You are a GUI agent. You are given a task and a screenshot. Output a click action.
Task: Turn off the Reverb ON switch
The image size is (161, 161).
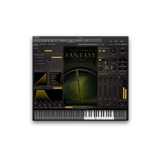tap(100, 60)
